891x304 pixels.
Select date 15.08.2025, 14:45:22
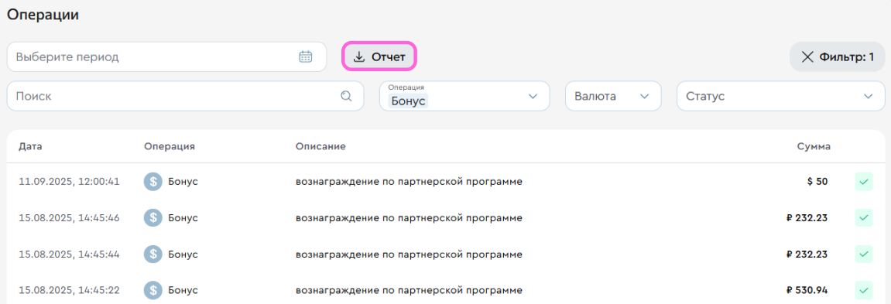pyautogui.click(x=69, y=290)
